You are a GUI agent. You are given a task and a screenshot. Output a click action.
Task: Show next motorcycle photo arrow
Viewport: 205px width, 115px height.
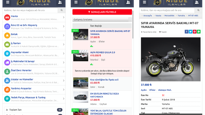[x=199, y=60]
